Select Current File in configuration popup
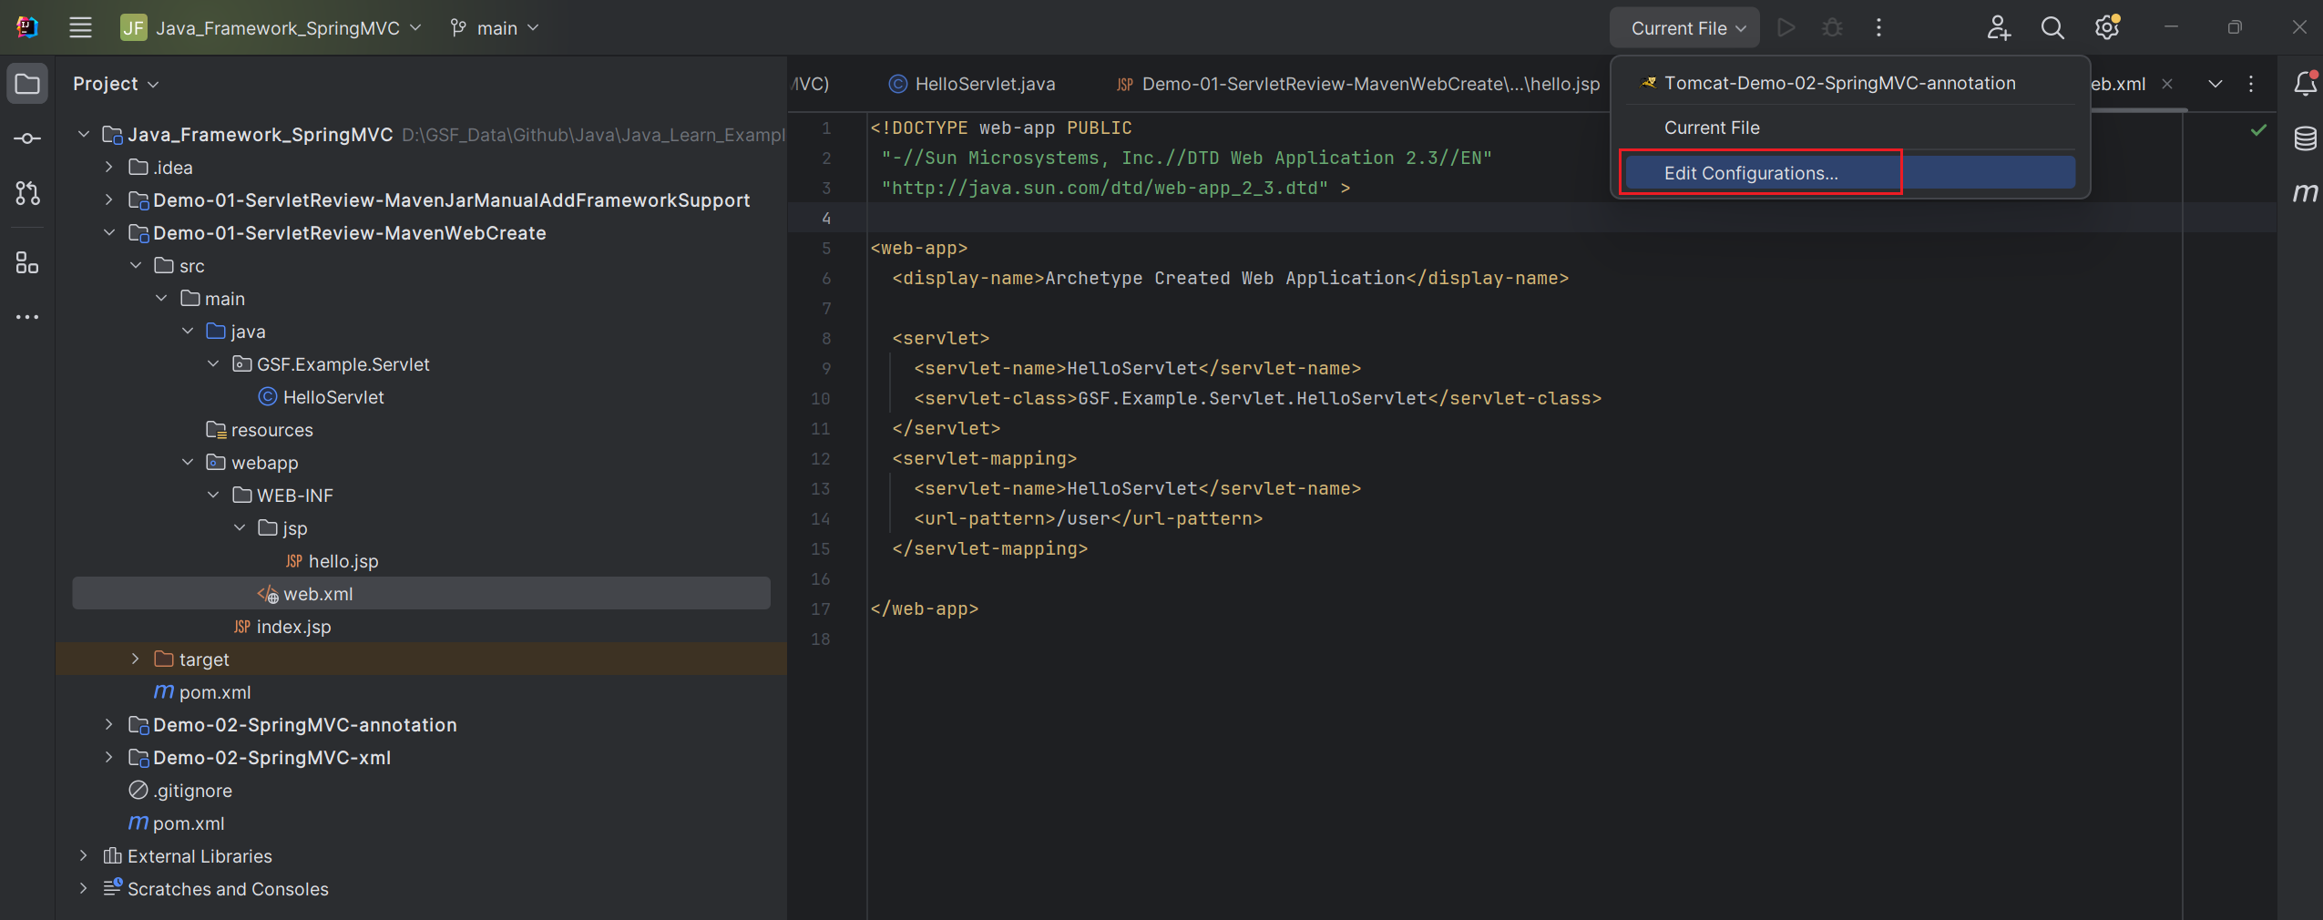The image size is (2323, 920). pyautogui.click(x=1849, y=128)
